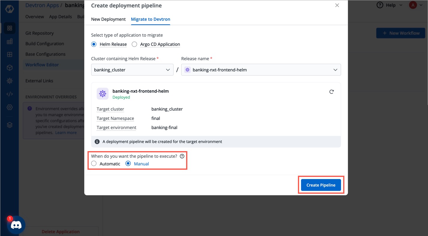
Task: Click the red user avatar badge
Action: coord(413,5)
